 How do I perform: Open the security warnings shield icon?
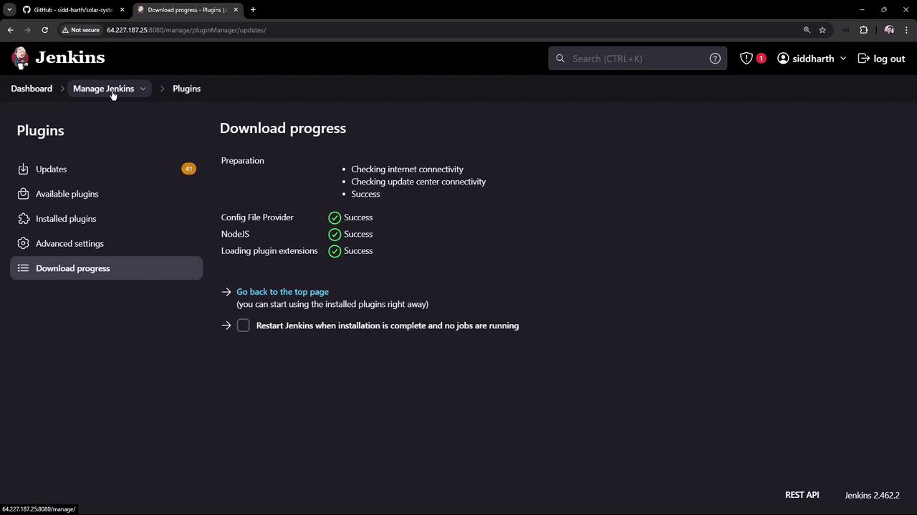(x=746, y=59)
